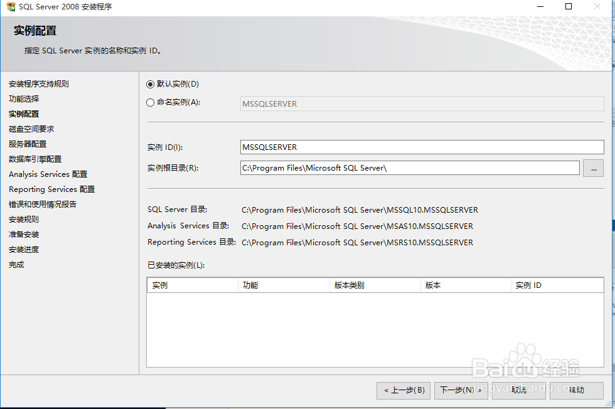This screenshot has height=409, width=615.
Task: Open 错误和使用情况报告 settings
Action: point(41,204)
